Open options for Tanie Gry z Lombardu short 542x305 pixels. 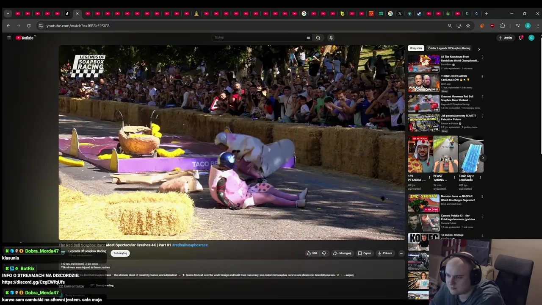[x=480, y=178]
